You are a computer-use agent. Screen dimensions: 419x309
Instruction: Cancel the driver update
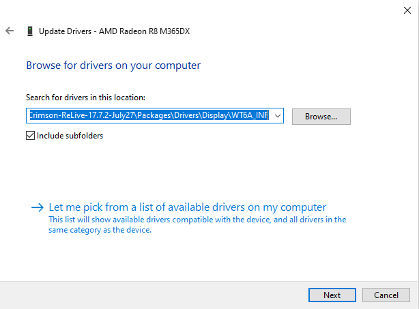386,295
